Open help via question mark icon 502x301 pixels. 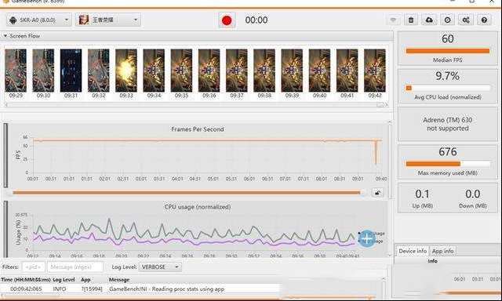pos(484,20)
